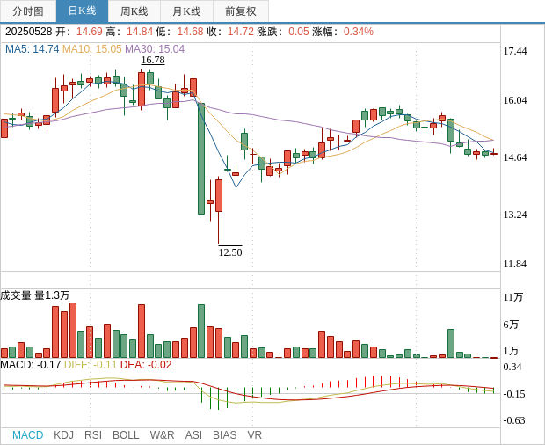Select the 日K线 tab
Viewport: 545px width, 445px height.
click(x=82, y=11)
